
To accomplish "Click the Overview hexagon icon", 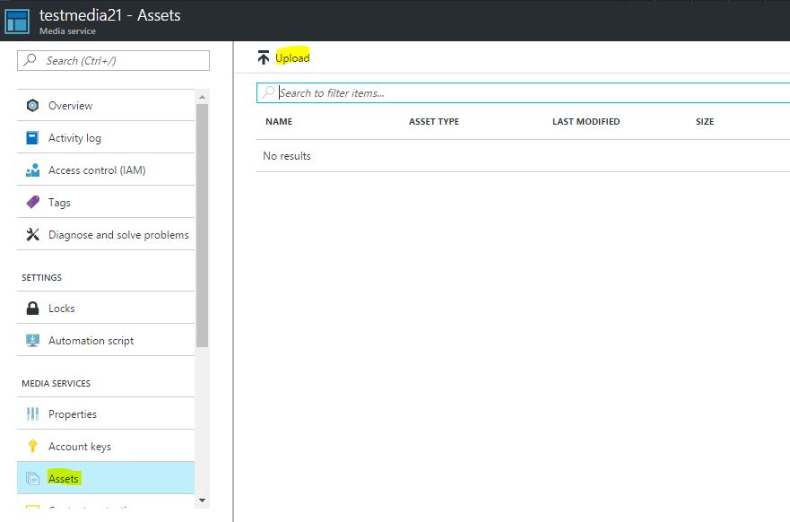I will tap(33, 106).
